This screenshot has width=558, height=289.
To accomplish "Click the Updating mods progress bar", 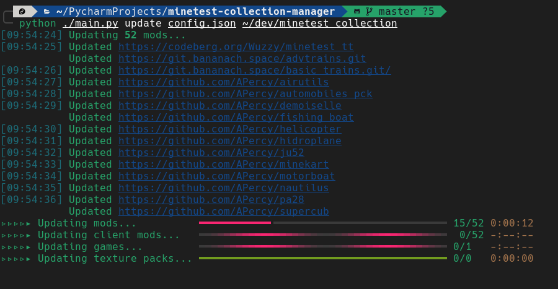I will pos(323,223).
